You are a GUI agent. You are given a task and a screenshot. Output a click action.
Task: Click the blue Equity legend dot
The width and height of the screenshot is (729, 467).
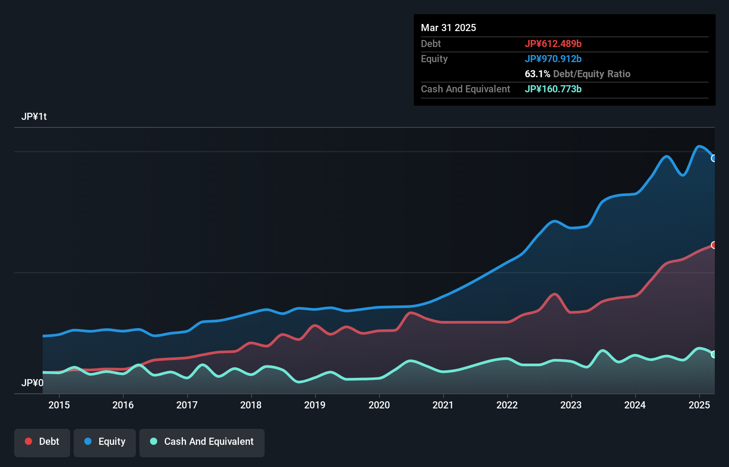point(89,441)
